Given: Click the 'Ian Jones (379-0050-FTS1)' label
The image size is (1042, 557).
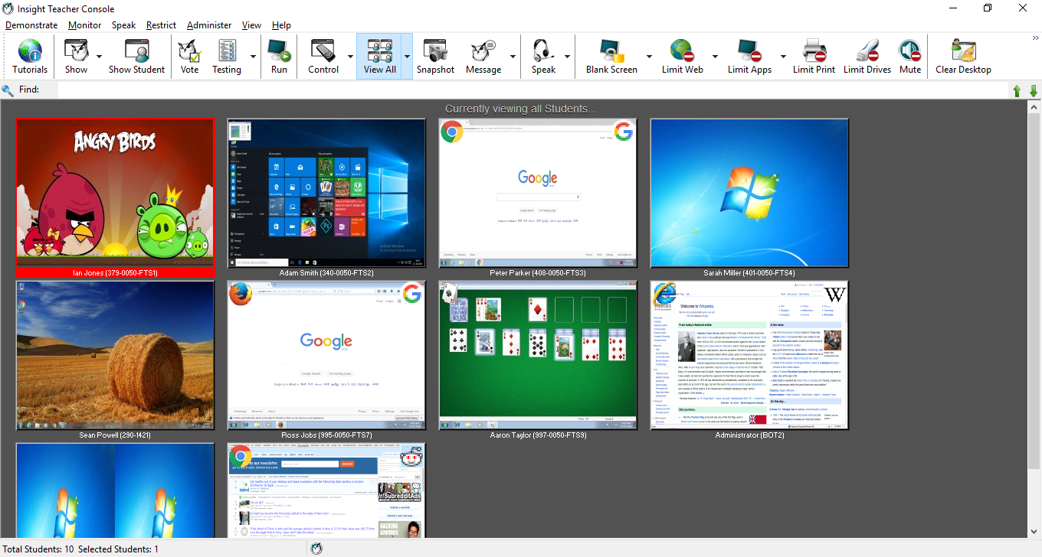Looking at the screenshot, I should [x=115, y=273].
